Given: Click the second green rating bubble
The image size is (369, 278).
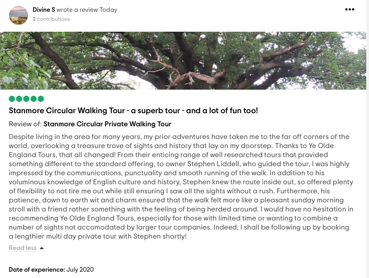Looking at the screenshot, I should (19, 99).
